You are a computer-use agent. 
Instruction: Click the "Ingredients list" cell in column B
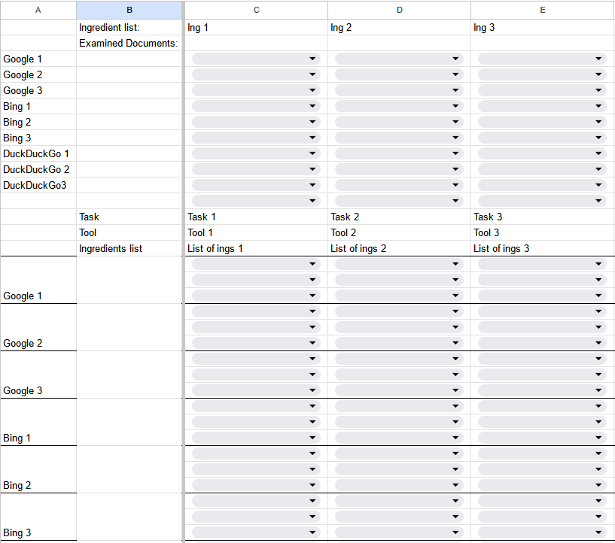point(129,249)
